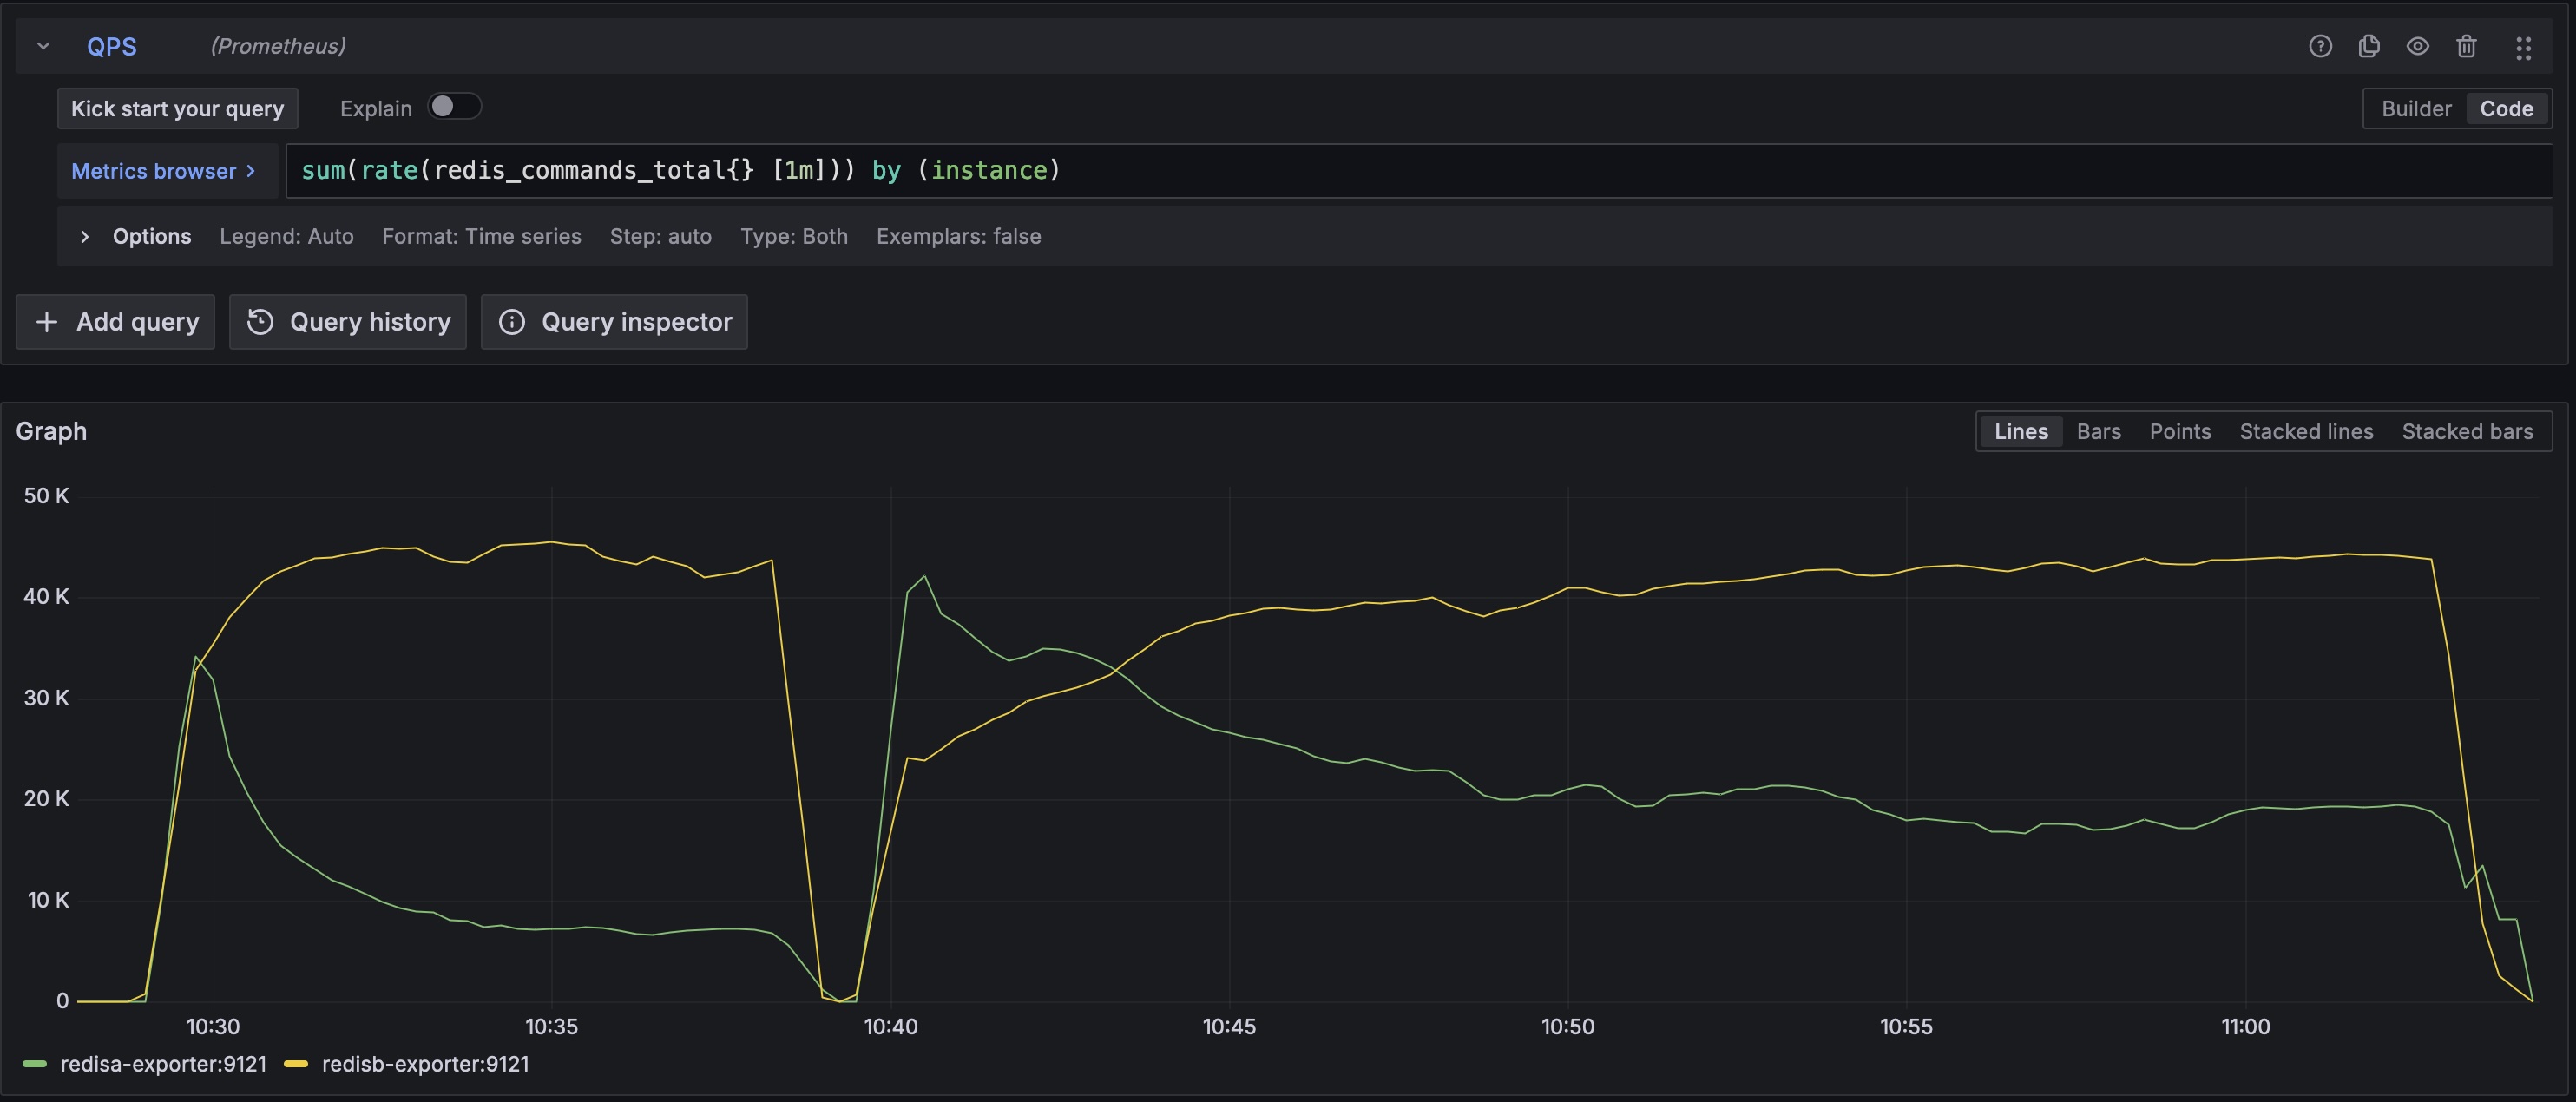This screenshot has width=2576, height=1102.
Task: Click the Kick start your query button
Action: click(x=177, y=108)
